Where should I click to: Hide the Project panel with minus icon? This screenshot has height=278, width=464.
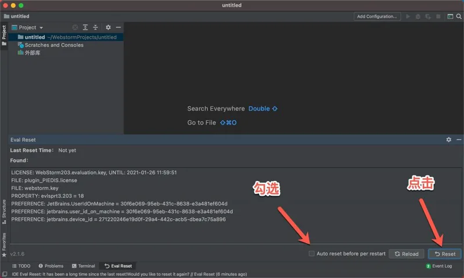[x=118, y=27]
